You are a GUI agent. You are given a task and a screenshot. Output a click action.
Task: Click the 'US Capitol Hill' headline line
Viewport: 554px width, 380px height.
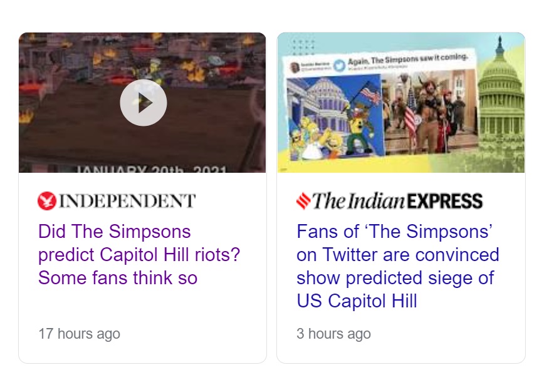coord(357,300)
